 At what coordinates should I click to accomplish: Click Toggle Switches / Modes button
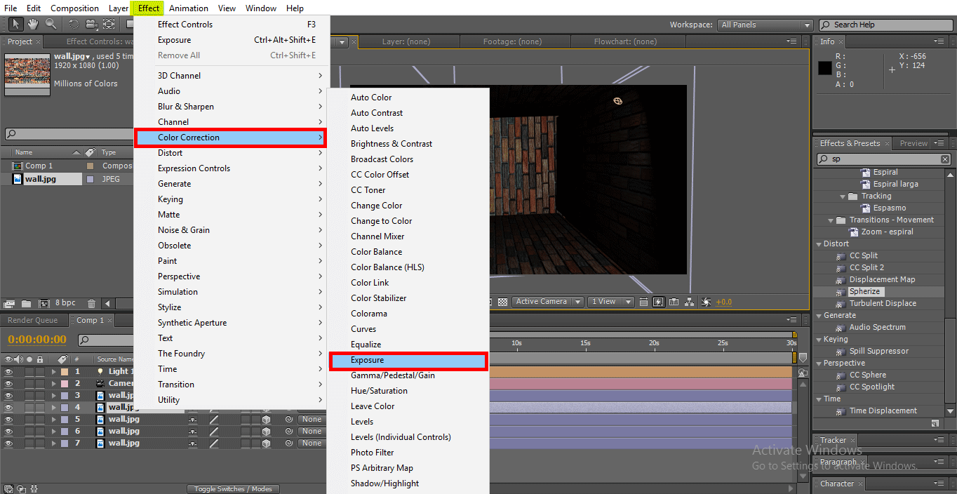[233, 489]
